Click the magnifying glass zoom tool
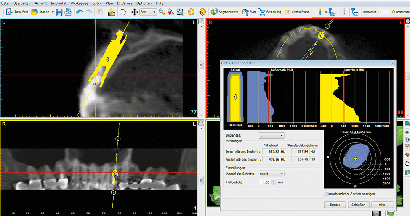 coord(162,12)
